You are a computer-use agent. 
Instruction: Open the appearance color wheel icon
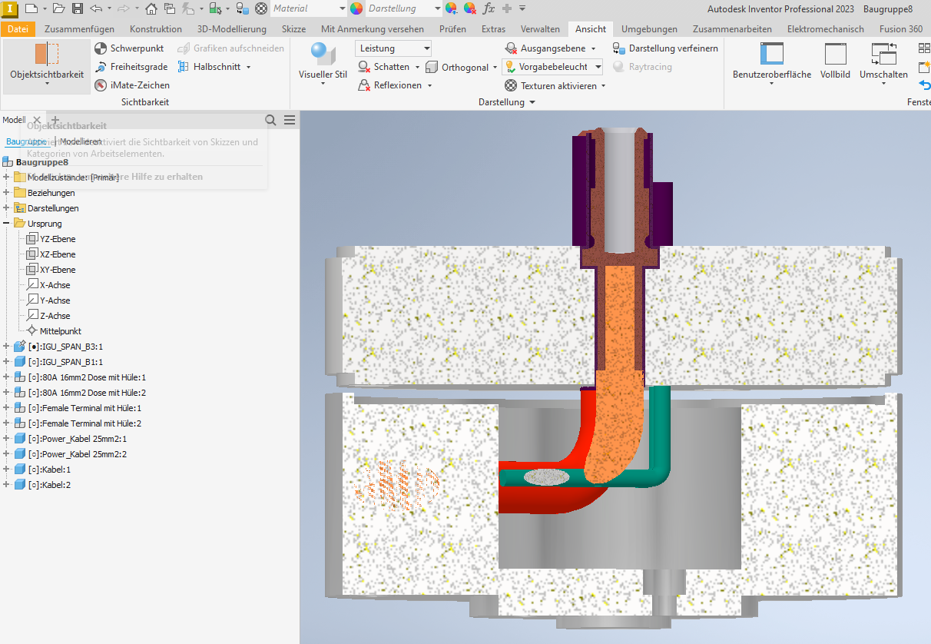(356, 8)
